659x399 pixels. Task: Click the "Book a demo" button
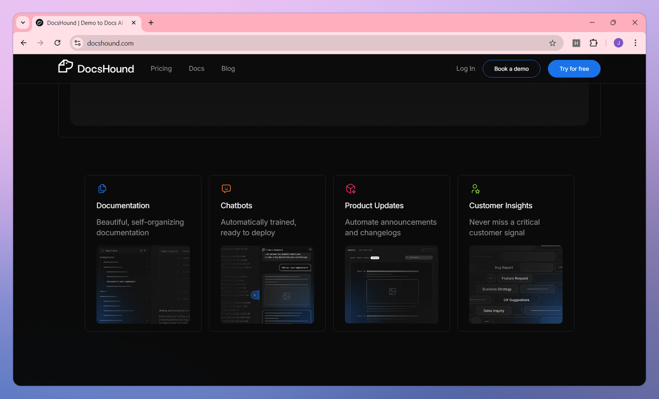coord(511,68)
